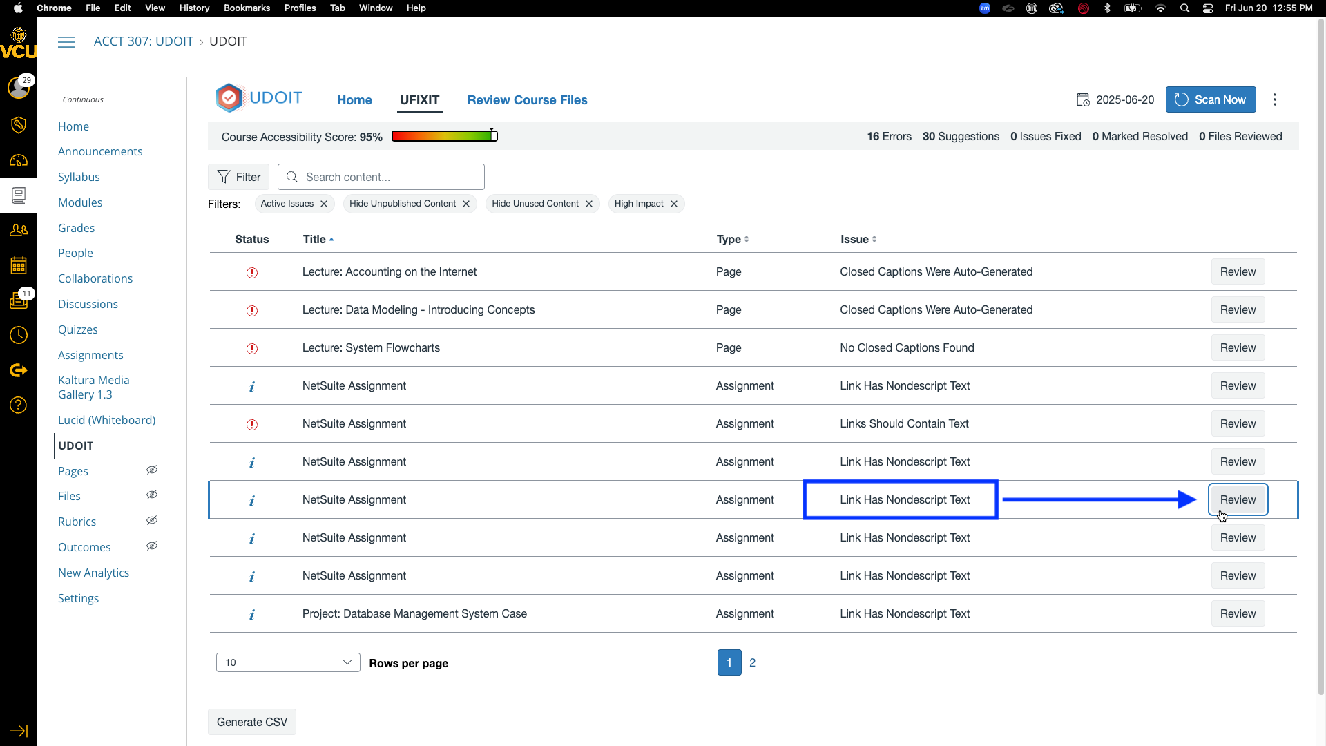This screenshot has height=746, width=1326.
Task: Toggle visibility eye icon next to Outcomes
Action: (152, 546)
